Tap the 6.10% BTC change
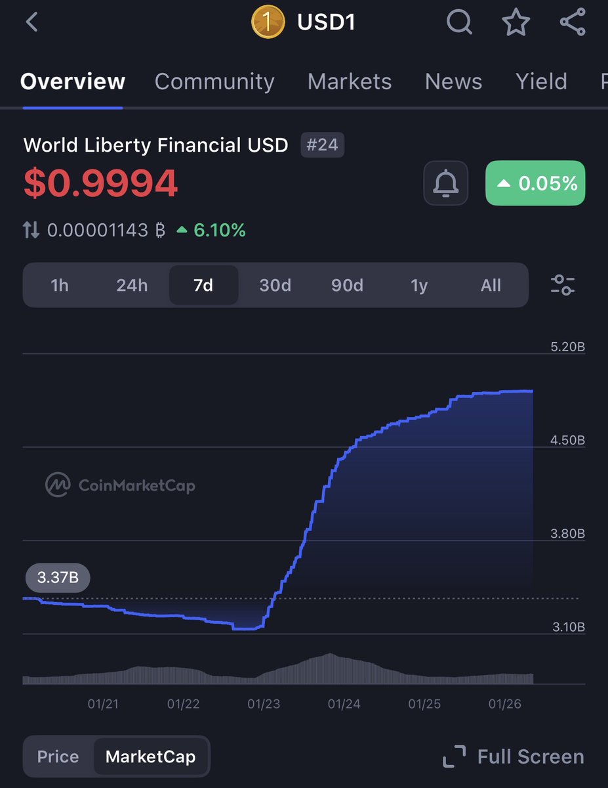608x788 pixels. coord(212,230)
